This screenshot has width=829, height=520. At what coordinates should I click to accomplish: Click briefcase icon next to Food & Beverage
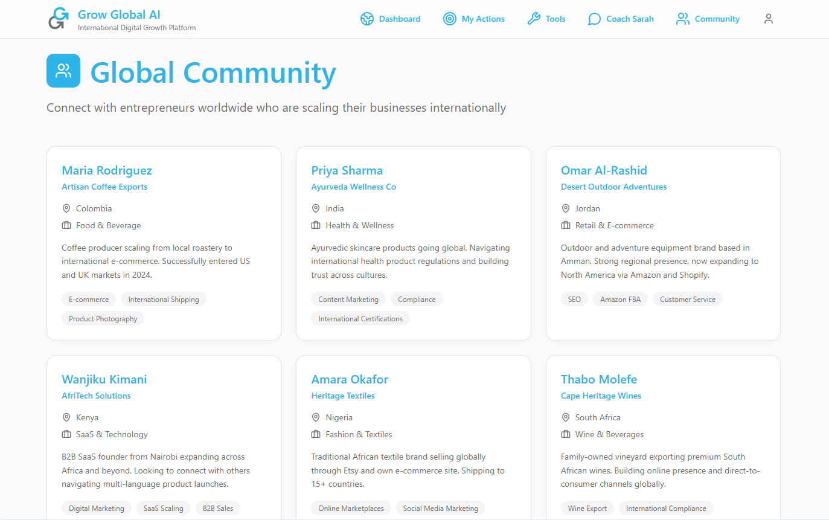click(66, 225)
